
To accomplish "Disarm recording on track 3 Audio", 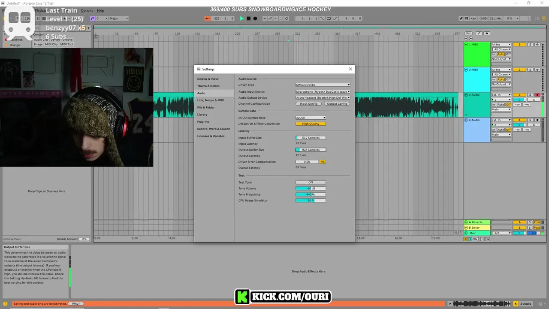I will [537, 95].
